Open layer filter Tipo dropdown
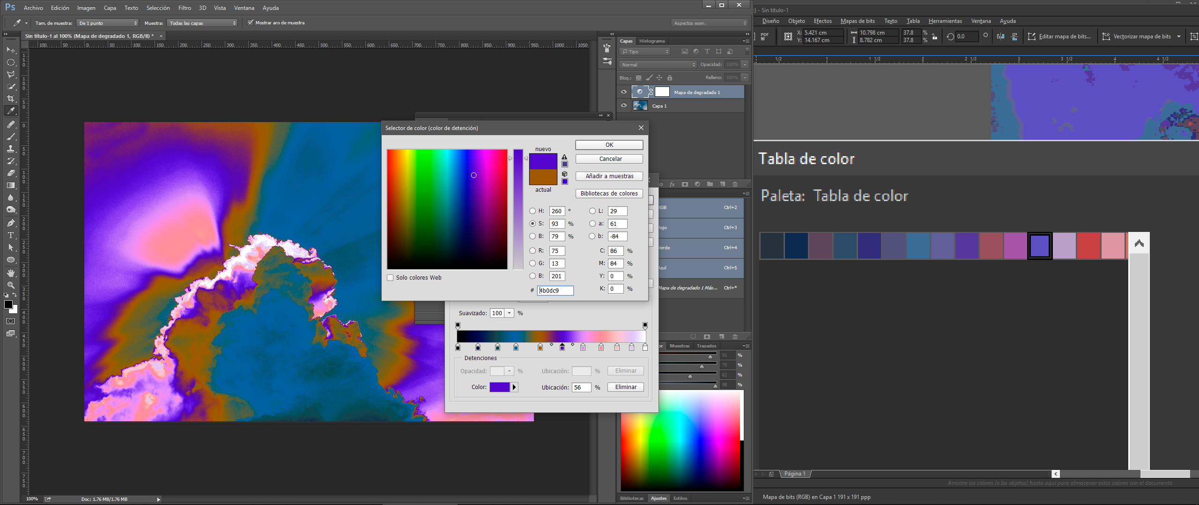 645,51
